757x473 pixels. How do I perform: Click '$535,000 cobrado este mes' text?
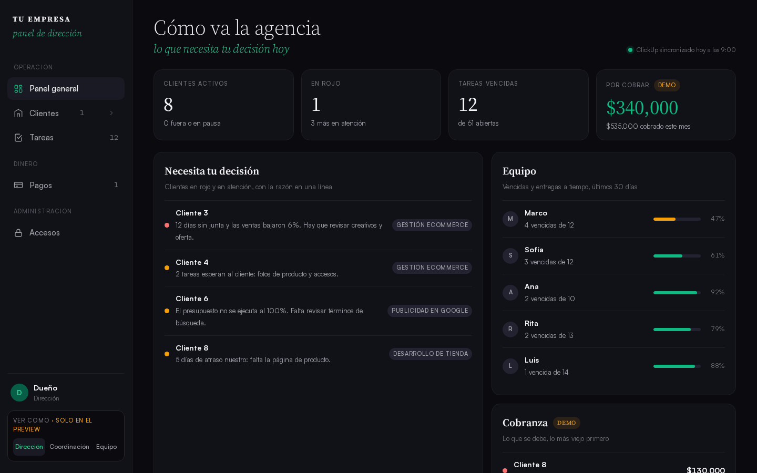[x=648, y=126]
